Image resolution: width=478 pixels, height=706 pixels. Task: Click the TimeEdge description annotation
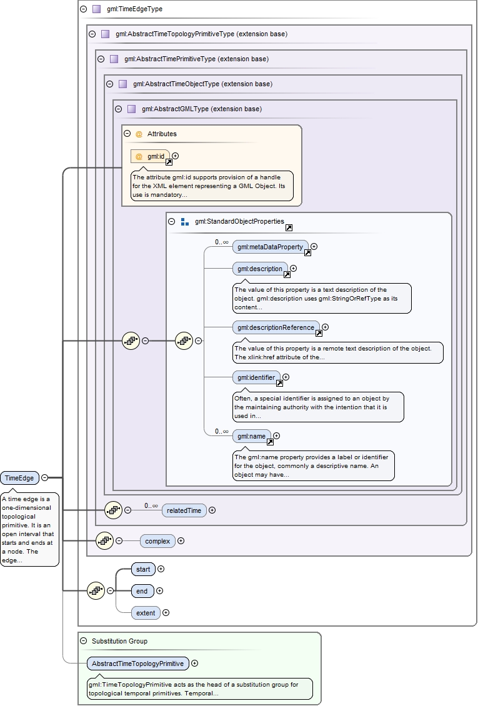pos(30,530)
